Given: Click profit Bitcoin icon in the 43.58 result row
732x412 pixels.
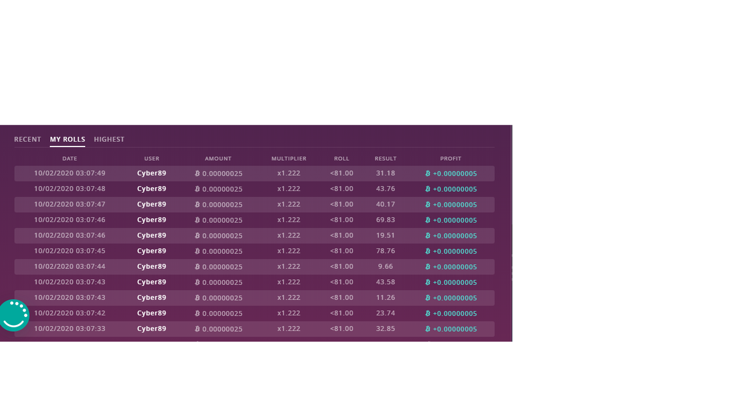Looking at the screenshot, I should pos(428,282).
